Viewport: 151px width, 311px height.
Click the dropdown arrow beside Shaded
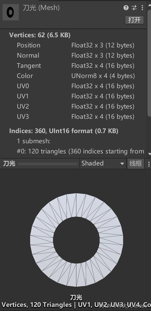(x=122, y=163)
